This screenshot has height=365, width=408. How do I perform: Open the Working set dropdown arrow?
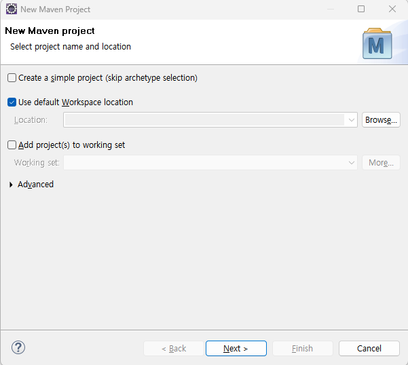point(351,163)
